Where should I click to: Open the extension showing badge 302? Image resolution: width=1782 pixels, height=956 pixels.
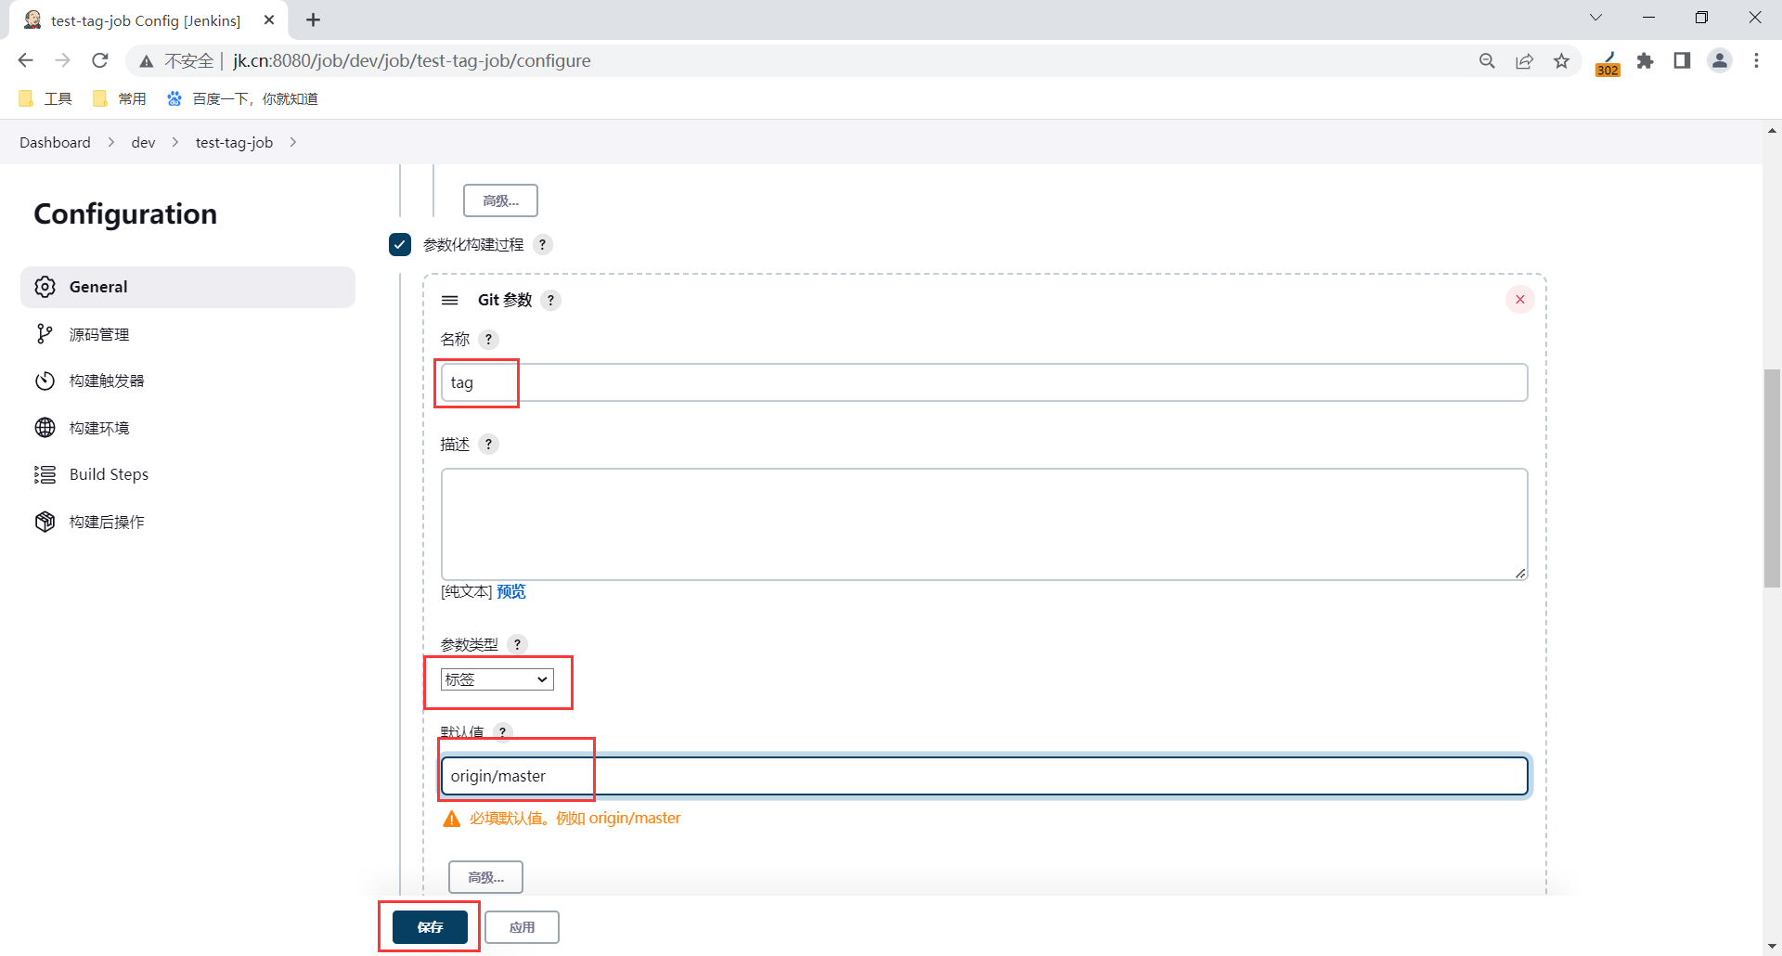[x=1608, y=62]
